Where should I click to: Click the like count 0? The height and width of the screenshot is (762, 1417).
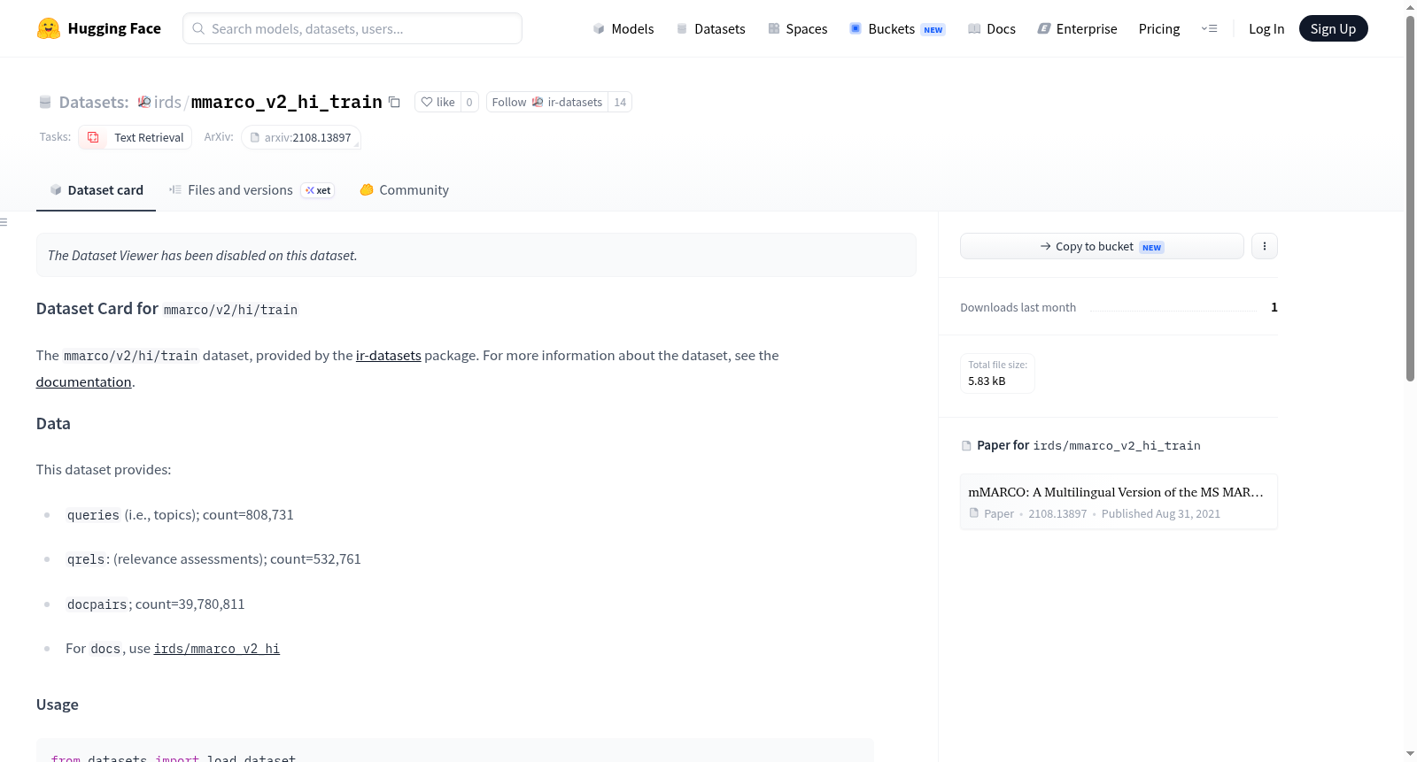click(469, 102)
